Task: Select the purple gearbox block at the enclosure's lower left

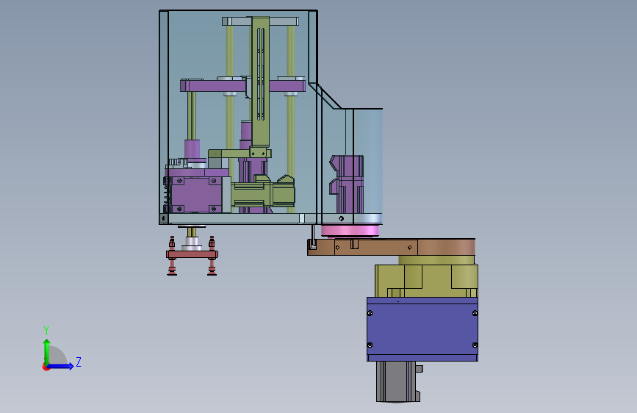Action: (x=197, y=194)
